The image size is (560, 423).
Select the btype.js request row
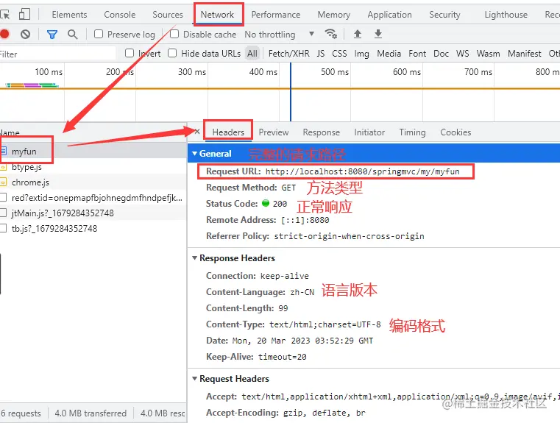click(x=93, y=167)
